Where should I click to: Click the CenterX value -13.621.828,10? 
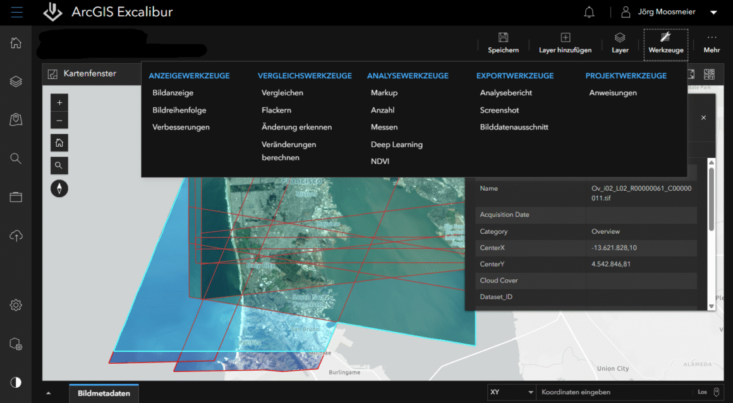(614, 248)
